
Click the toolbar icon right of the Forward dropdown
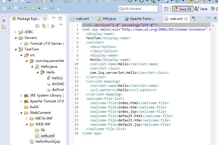(59, 9)
